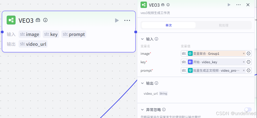Screen dimensions: 257x118
Task: Click the veo3视频生成工作流 description text
Action: coord(155,13)
